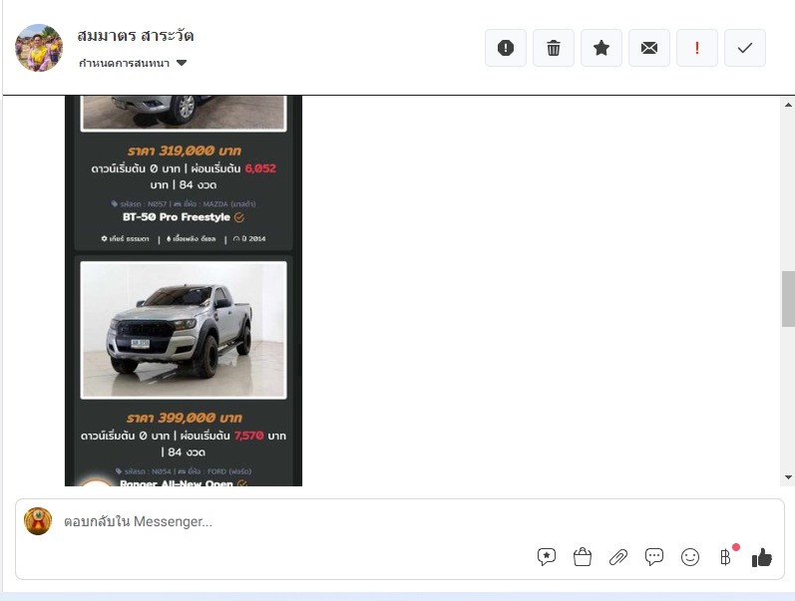Image resolution: width=795 pixels, height=601 pixels.
Task: Open the cropped Mazda BT-50 truck photo
Action: [x=184, y=113]
